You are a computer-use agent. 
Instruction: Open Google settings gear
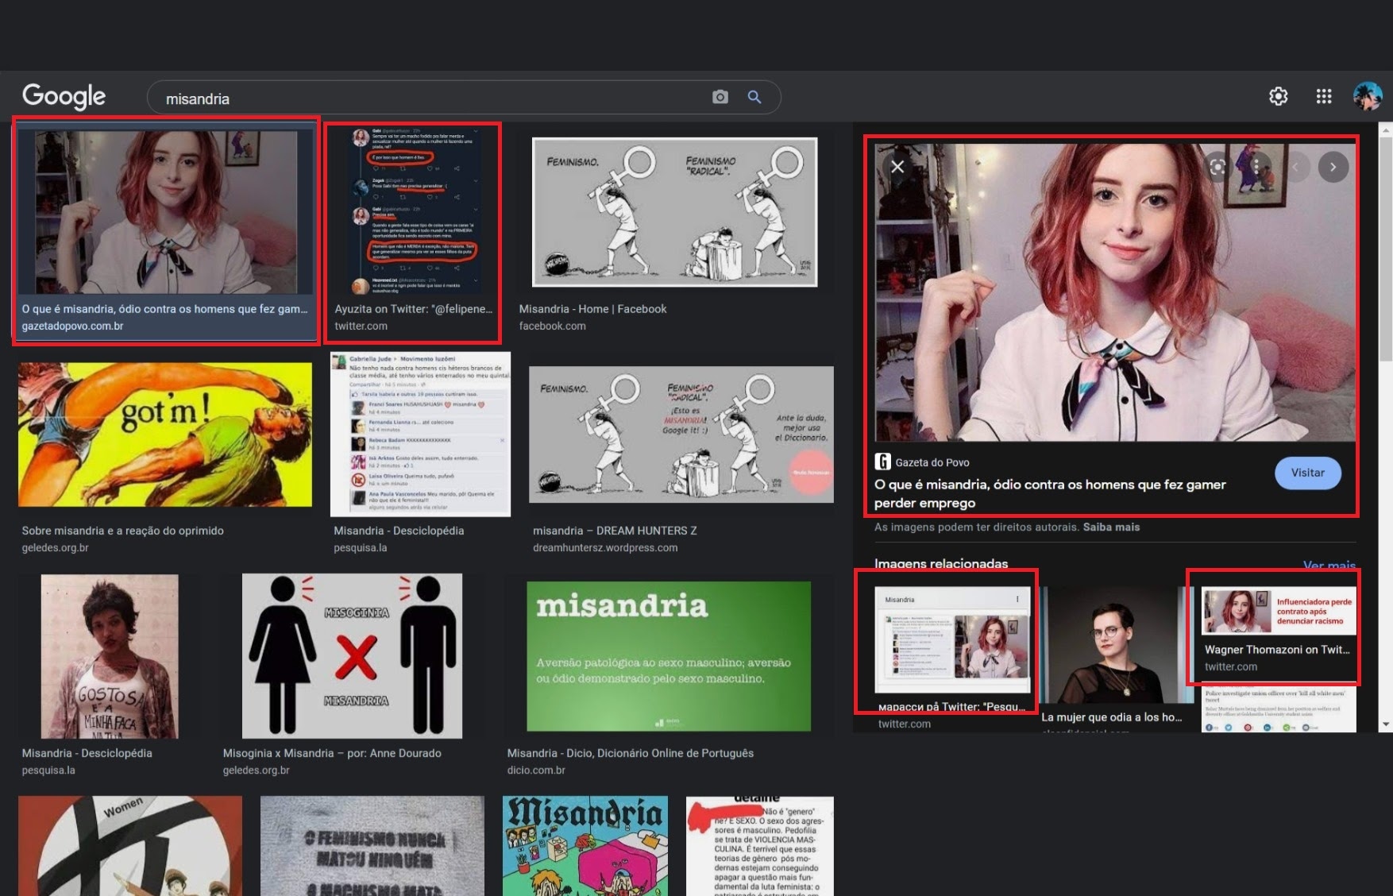point(1278,96)
